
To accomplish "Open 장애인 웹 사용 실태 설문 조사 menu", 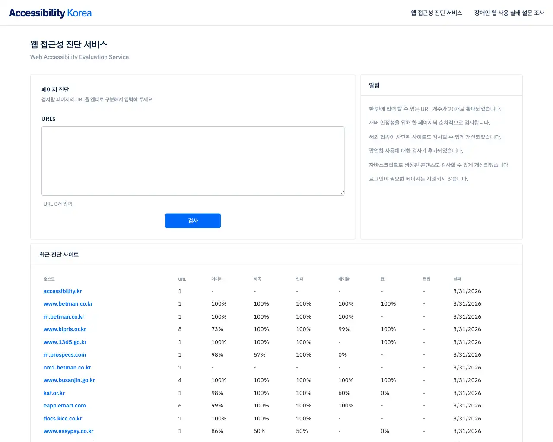I will [x=509, y=13].
